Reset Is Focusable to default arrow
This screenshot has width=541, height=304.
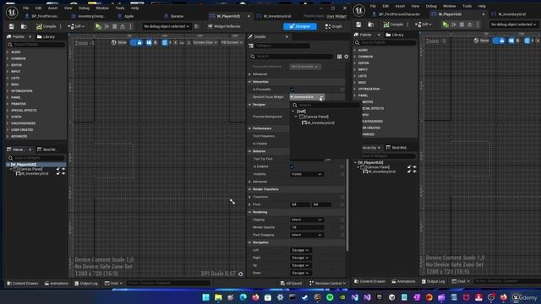coord(342,90)
